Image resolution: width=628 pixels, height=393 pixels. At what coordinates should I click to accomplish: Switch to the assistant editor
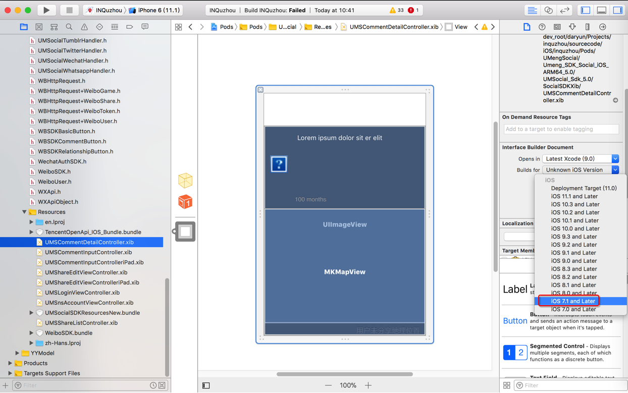548,10
